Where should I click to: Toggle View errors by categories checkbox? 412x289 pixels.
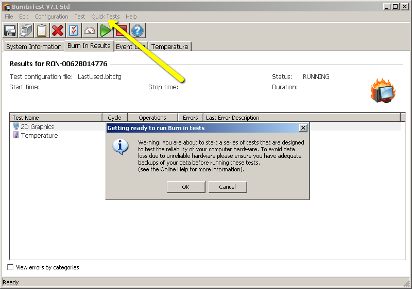(10, 267)
